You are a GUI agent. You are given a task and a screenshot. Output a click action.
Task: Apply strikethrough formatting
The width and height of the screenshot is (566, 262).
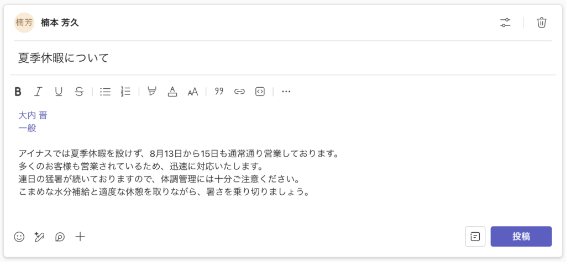79,92
